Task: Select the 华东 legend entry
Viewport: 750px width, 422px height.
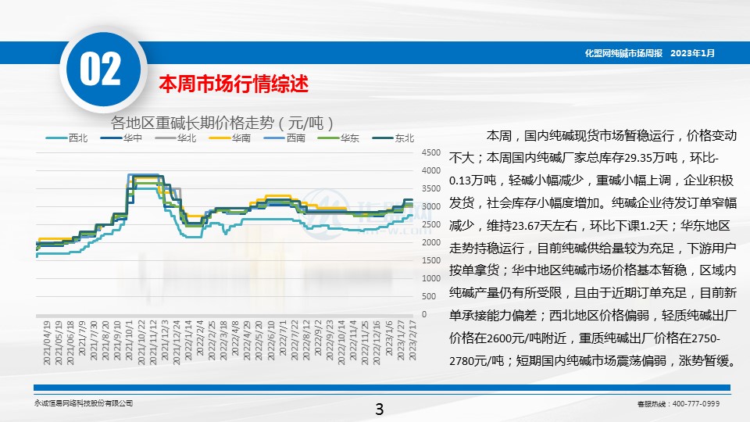Action: pyautogui.click(x=349, y=138)
